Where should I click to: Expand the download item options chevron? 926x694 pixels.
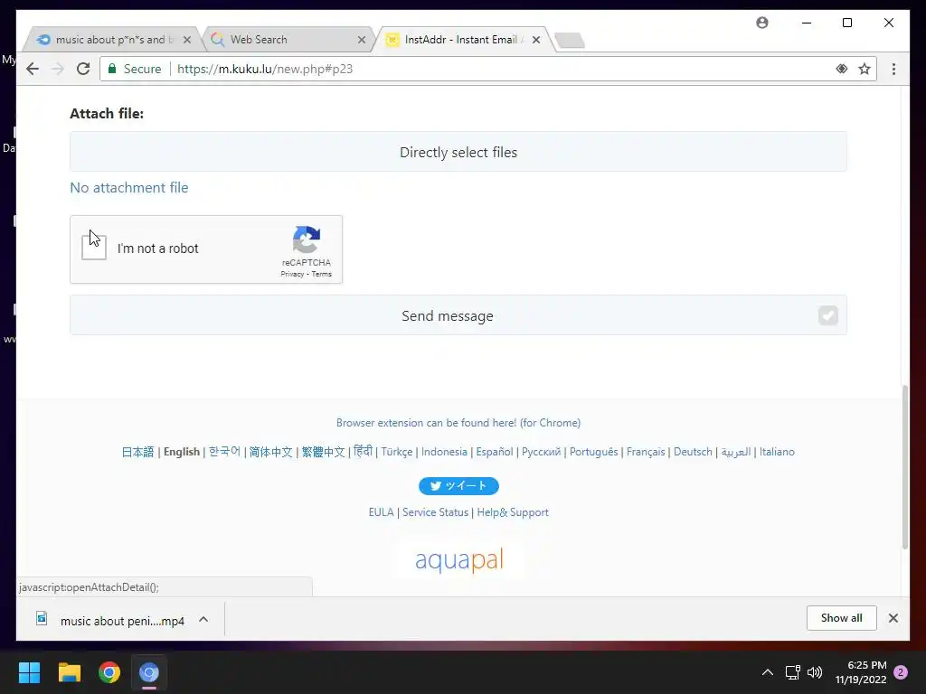point(203,620)
